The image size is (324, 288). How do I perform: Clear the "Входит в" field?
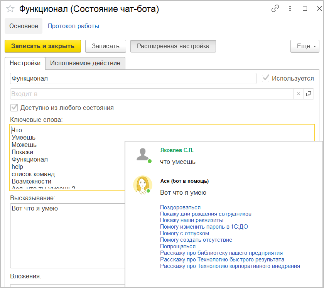tap(299, 94)
